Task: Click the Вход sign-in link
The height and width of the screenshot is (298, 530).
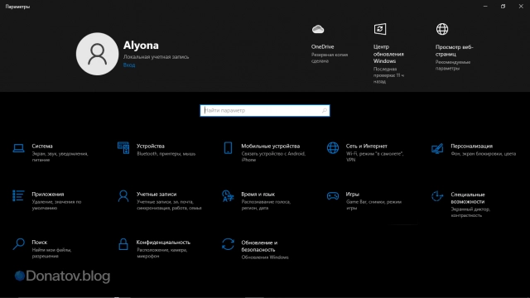Action: click(129, 65)
